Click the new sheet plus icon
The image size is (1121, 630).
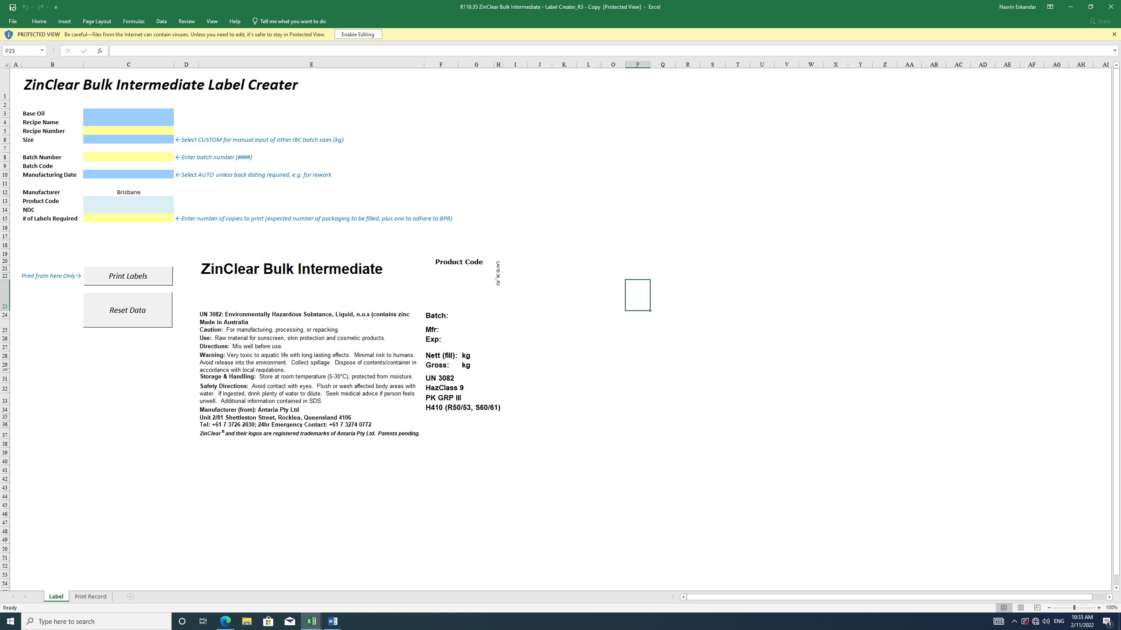tap(130, 597)
